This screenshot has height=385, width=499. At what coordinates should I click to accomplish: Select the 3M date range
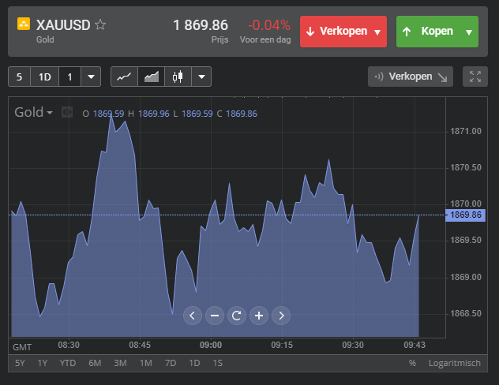pos(120,363)
